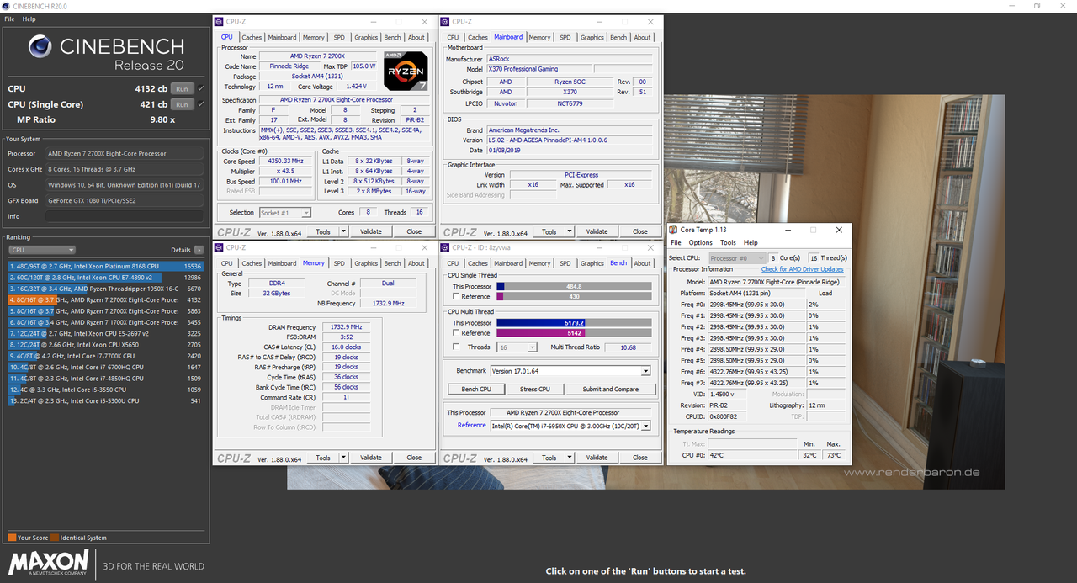This screenshot has width=1077, height=583.
Task: Click the Cinebench title bar app icon
Action: (x=6, y=6)
